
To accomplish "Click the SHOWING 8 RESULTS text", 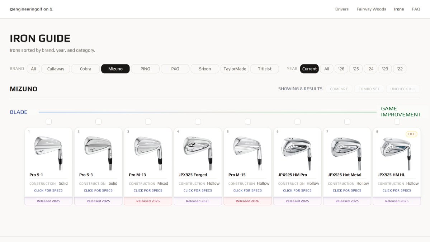I will click(300, 89).
